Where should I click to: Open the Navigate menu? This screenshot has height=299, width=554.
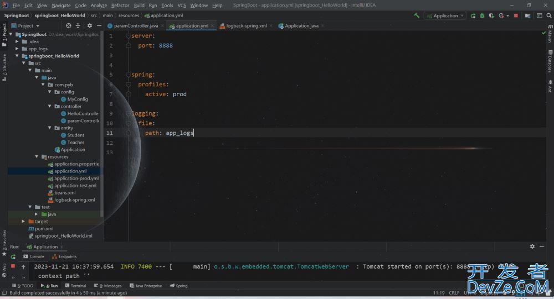pyautogui.click(x=61, y=6)
